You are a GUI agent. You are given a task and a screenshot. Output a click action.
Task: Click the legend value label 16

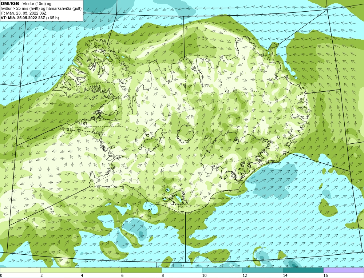[325, 275]
